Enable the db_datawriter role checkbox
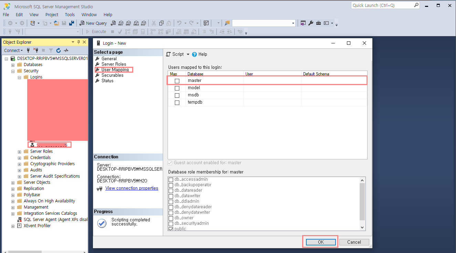Viewport: 456px width, 253px height. pos(171,196)
